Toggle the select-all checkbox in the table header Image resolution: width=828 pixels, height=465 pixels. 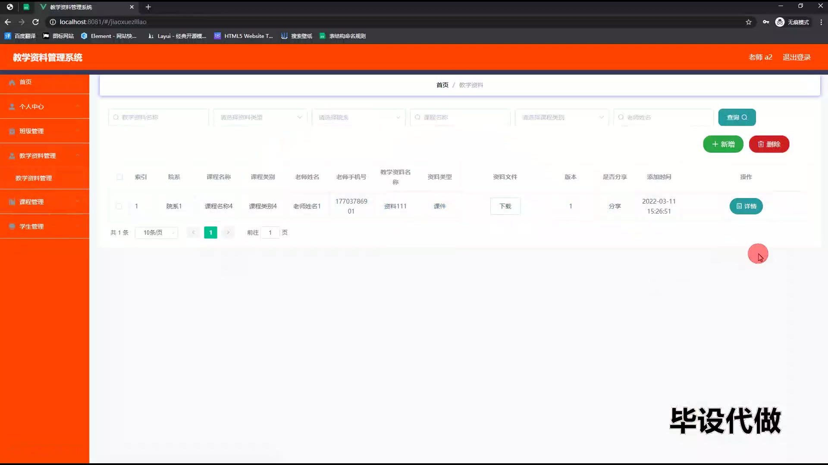coord(119,177)
